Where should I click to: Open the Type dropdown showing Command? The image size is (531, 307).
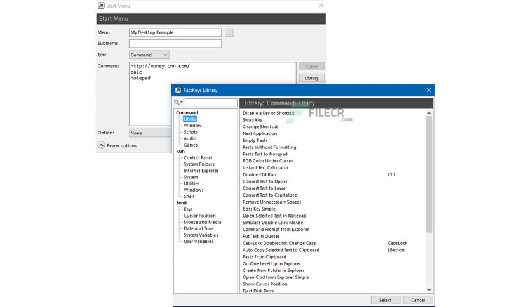click(149, 55)
